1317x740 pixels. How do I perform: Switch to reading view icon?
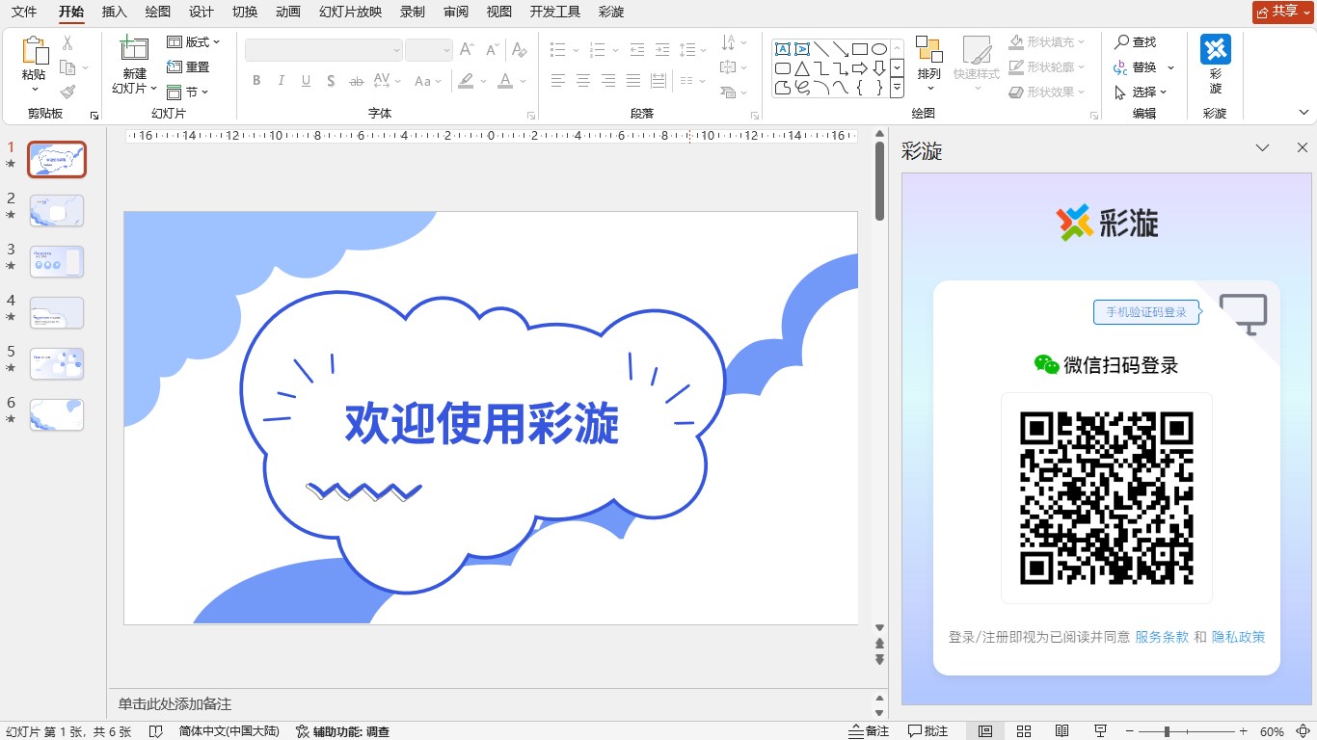click(x=1062, y=731)
